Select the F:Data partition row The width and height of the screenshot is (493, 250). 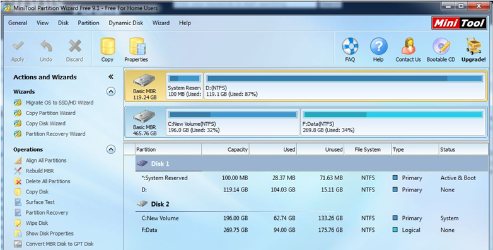click(312, 230)
